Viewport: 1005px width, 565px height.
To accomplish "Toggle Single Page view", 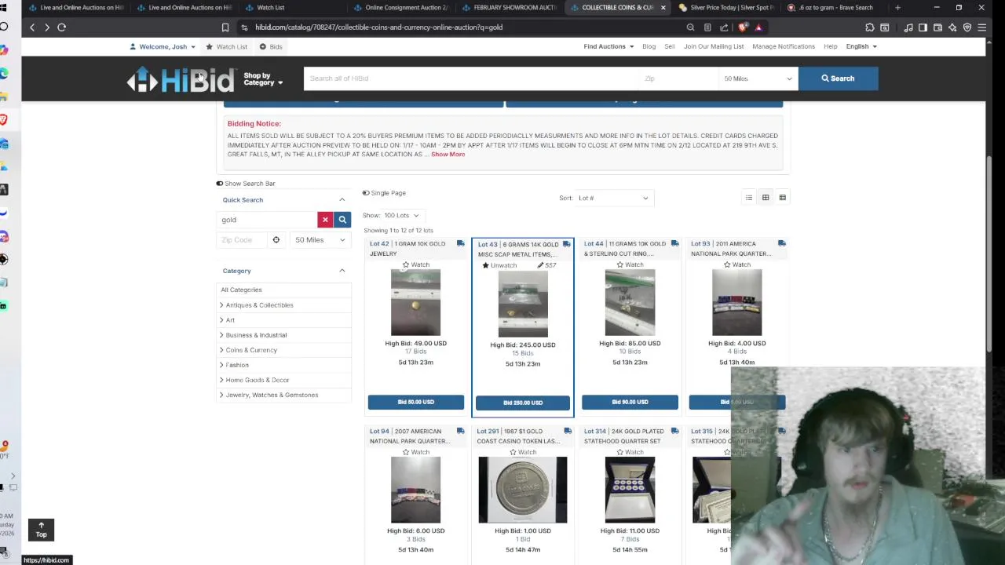I will 384,193.
